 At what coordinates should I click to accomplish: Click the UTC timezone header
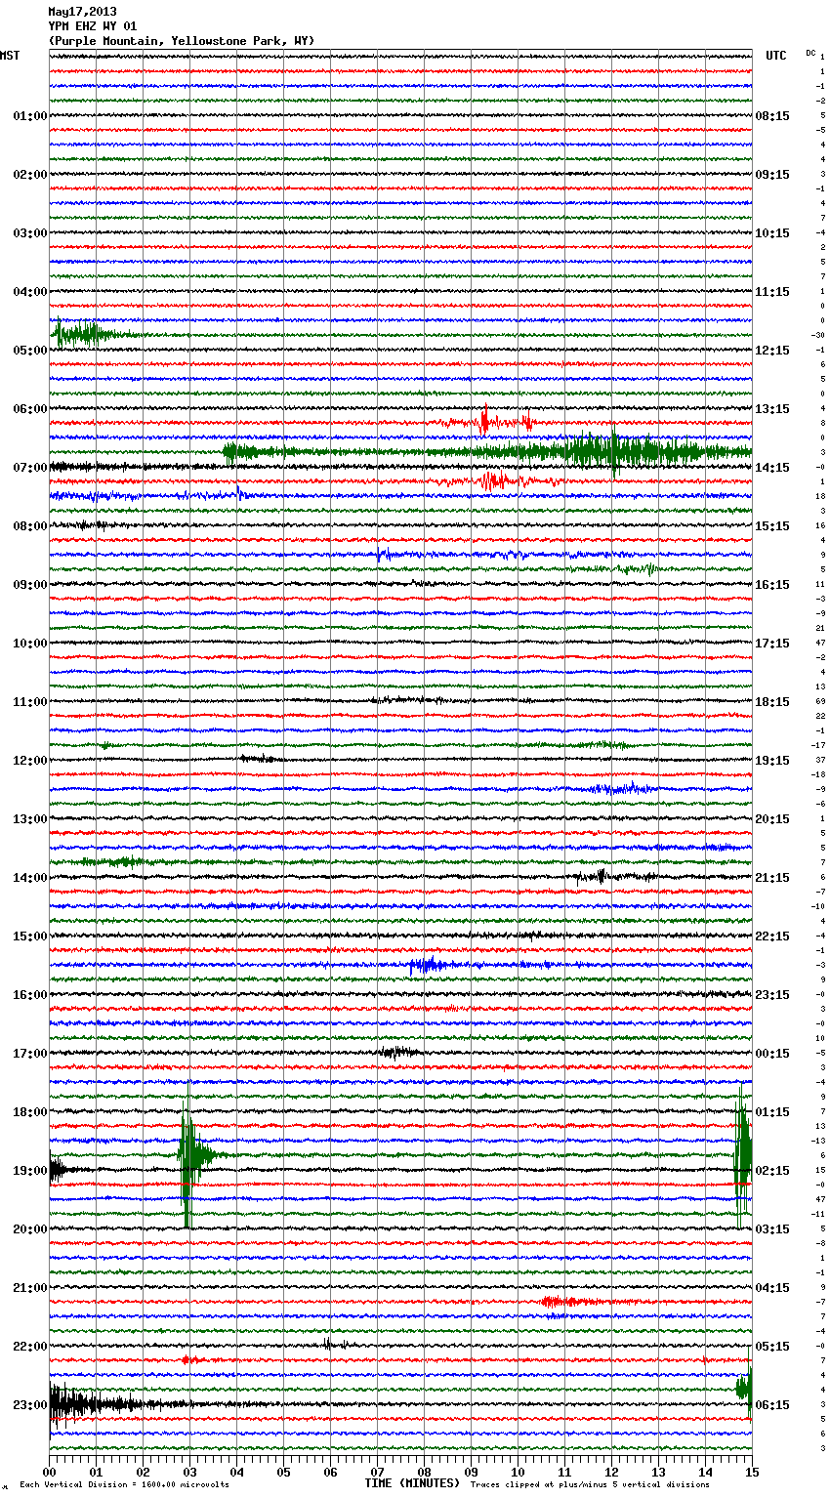[x=776, y=56]
